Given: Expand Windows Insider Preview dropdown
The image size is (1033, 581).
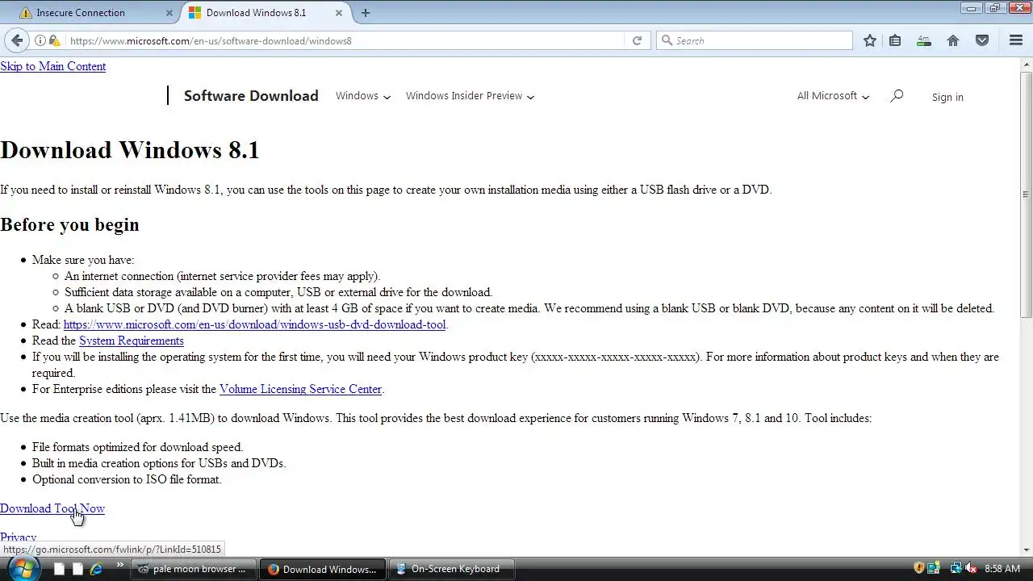Looking at the screenshot, I should (x=470, y=96).
